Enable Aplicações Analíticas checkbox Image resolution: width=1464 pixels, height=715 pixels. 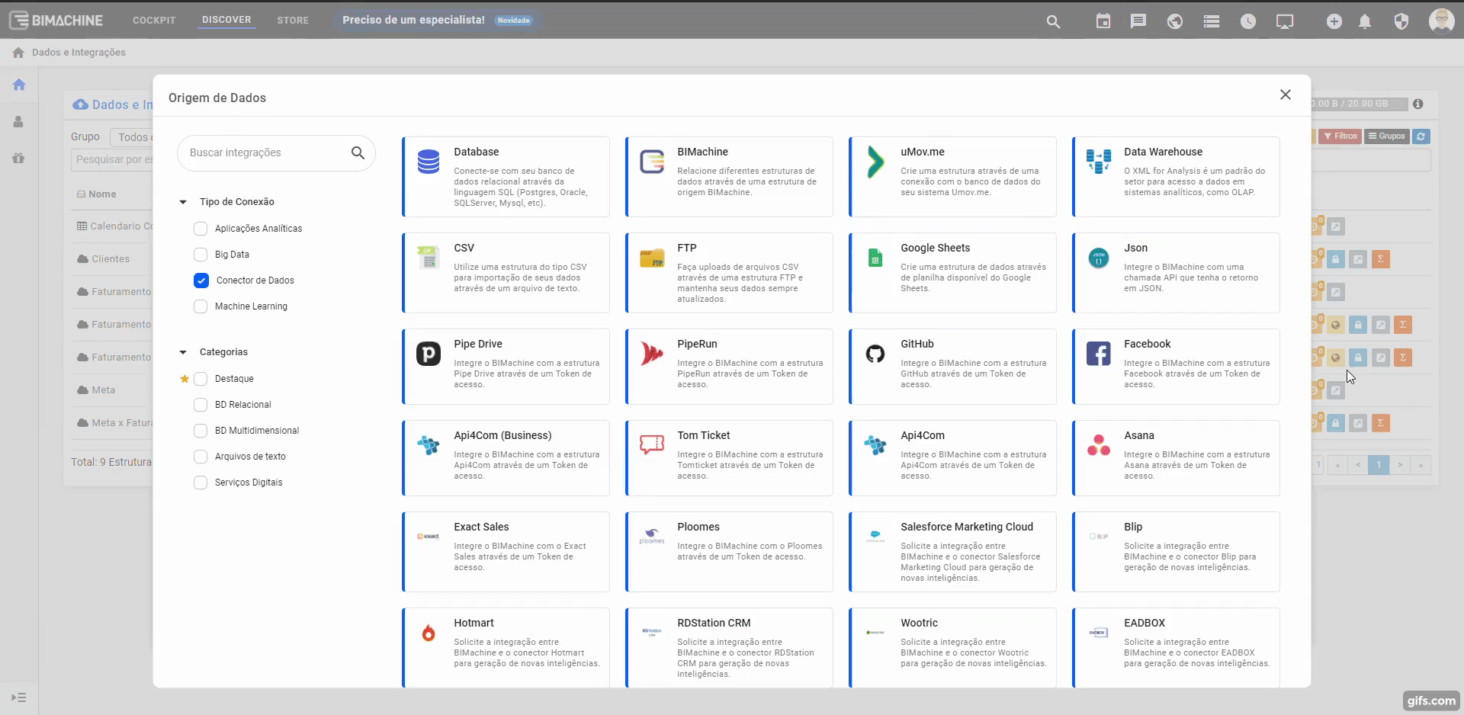[201, 229]
